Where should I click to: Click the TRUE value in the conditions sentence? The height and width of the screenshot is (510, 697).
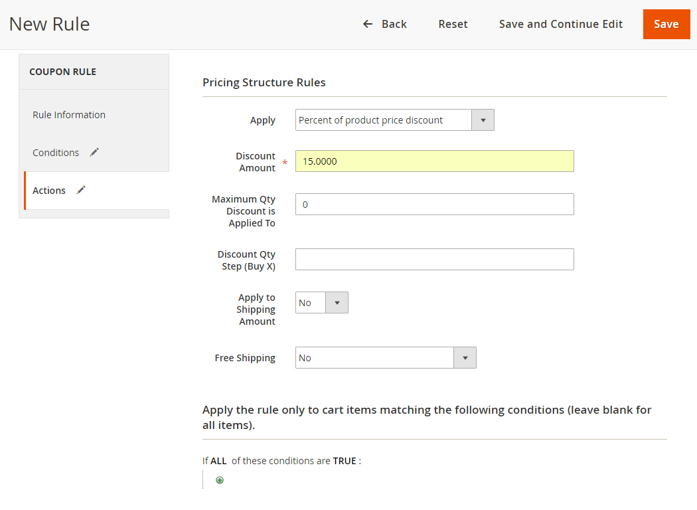[x=345, y=461]
